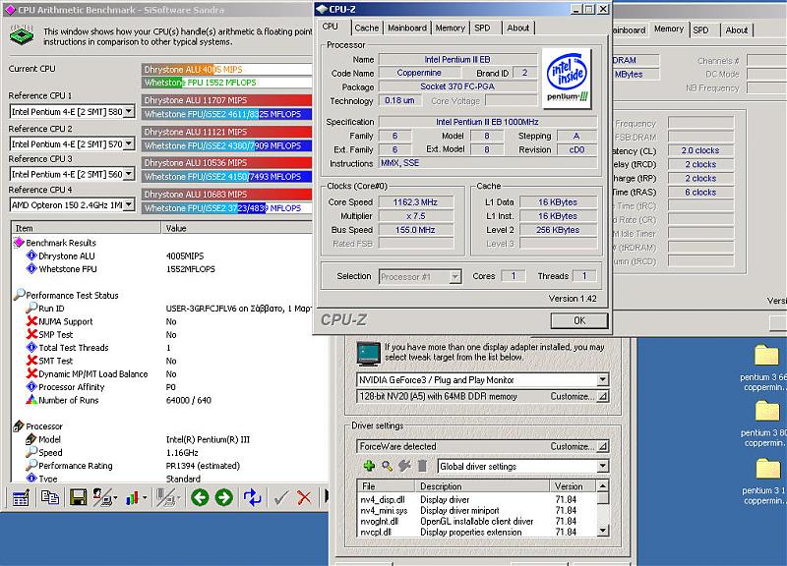787x566 pixels.
Task: Click the copy icon in Sandra's toolbar
Action: (x=50, y=497)
